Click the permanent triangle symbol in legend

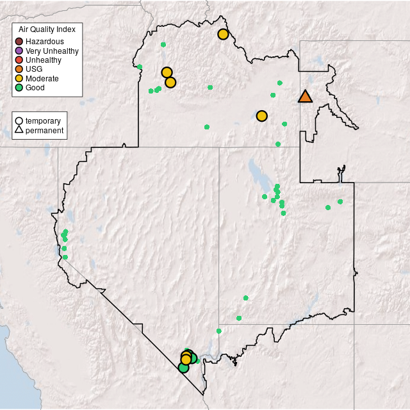tap(19, 130)
